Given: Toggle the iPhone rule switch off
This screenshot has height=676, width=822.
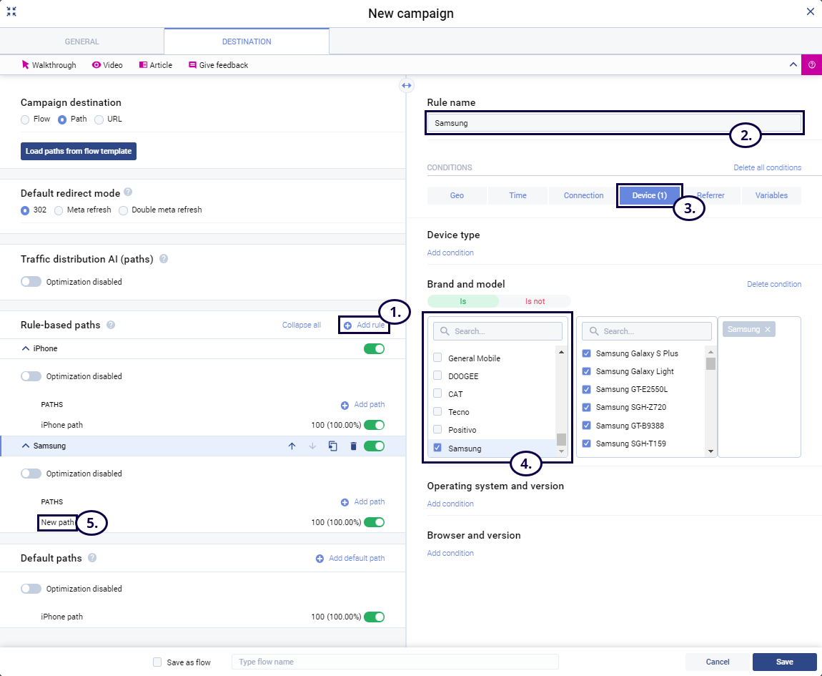Looking at the screenshot, I should pyautogui.click(x=374, y=349).
